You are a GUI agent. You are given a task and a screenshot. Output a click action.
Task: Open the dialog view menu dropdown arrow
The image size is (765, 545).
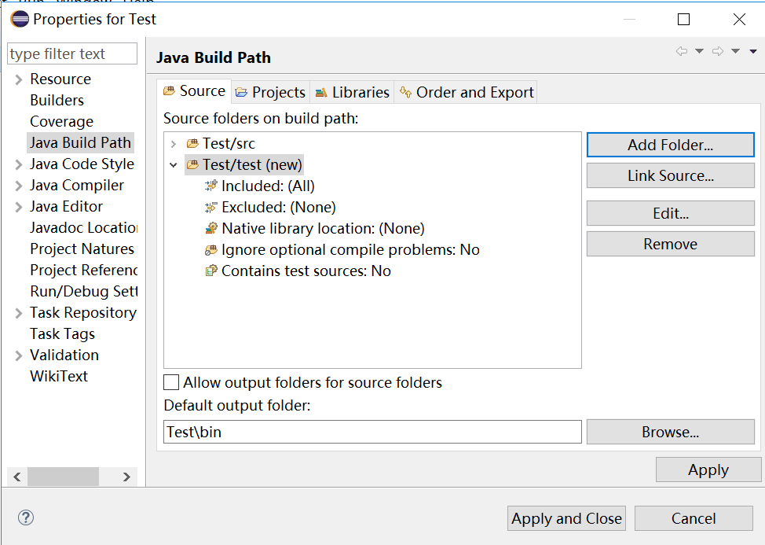753,51
